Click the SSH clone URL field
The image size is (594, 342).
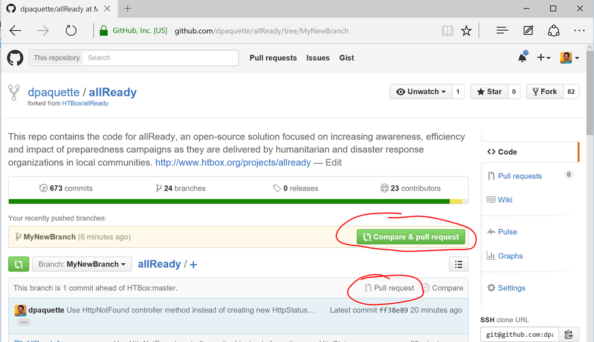519,334
